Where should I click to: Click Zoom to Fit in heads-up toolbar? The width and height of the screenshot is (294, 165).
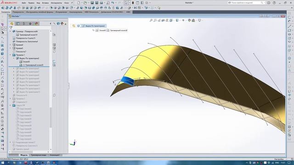(x=151, y=20)
